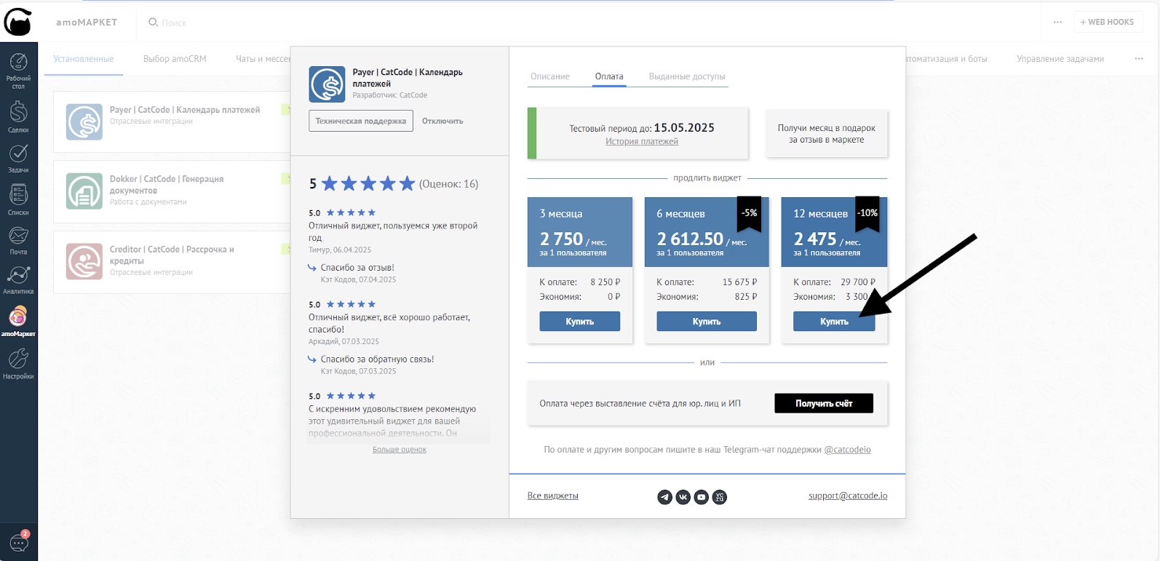Screen dimensions: 1160x561
Task: Click Аркадий's review from 07.03.2025
Action: (x=389, y=323)
